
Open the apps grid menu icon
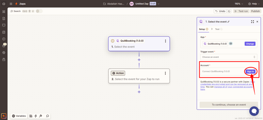[x=11, y=4]
